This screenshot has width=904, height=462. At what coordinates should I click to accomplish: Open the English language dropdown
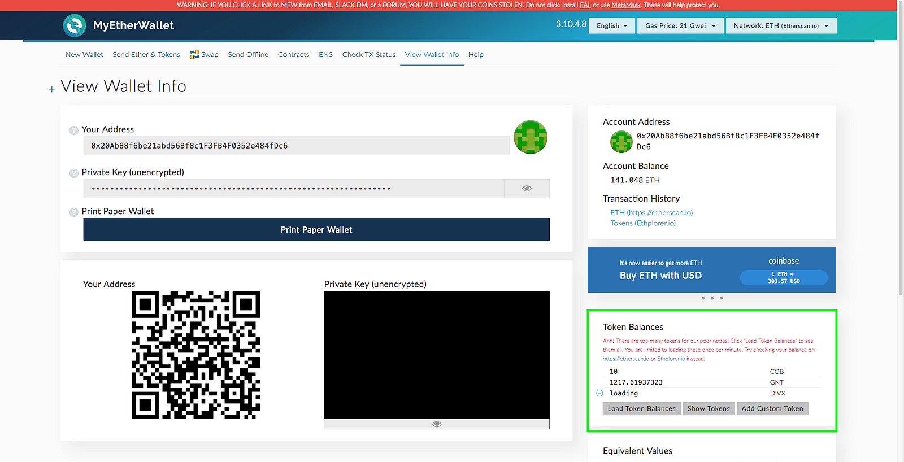click(x=612, y=26)
